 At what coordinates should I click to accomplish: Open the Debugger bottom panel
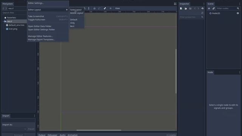53,135
